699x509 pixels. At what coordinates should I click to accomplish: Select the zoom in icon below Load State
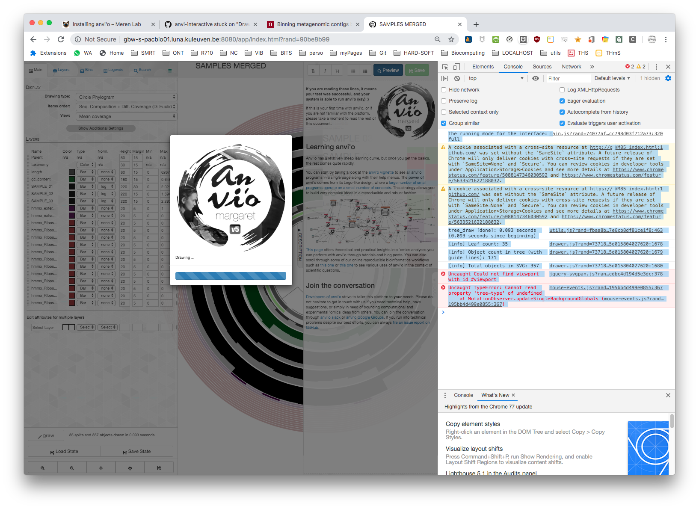[42, 467]
